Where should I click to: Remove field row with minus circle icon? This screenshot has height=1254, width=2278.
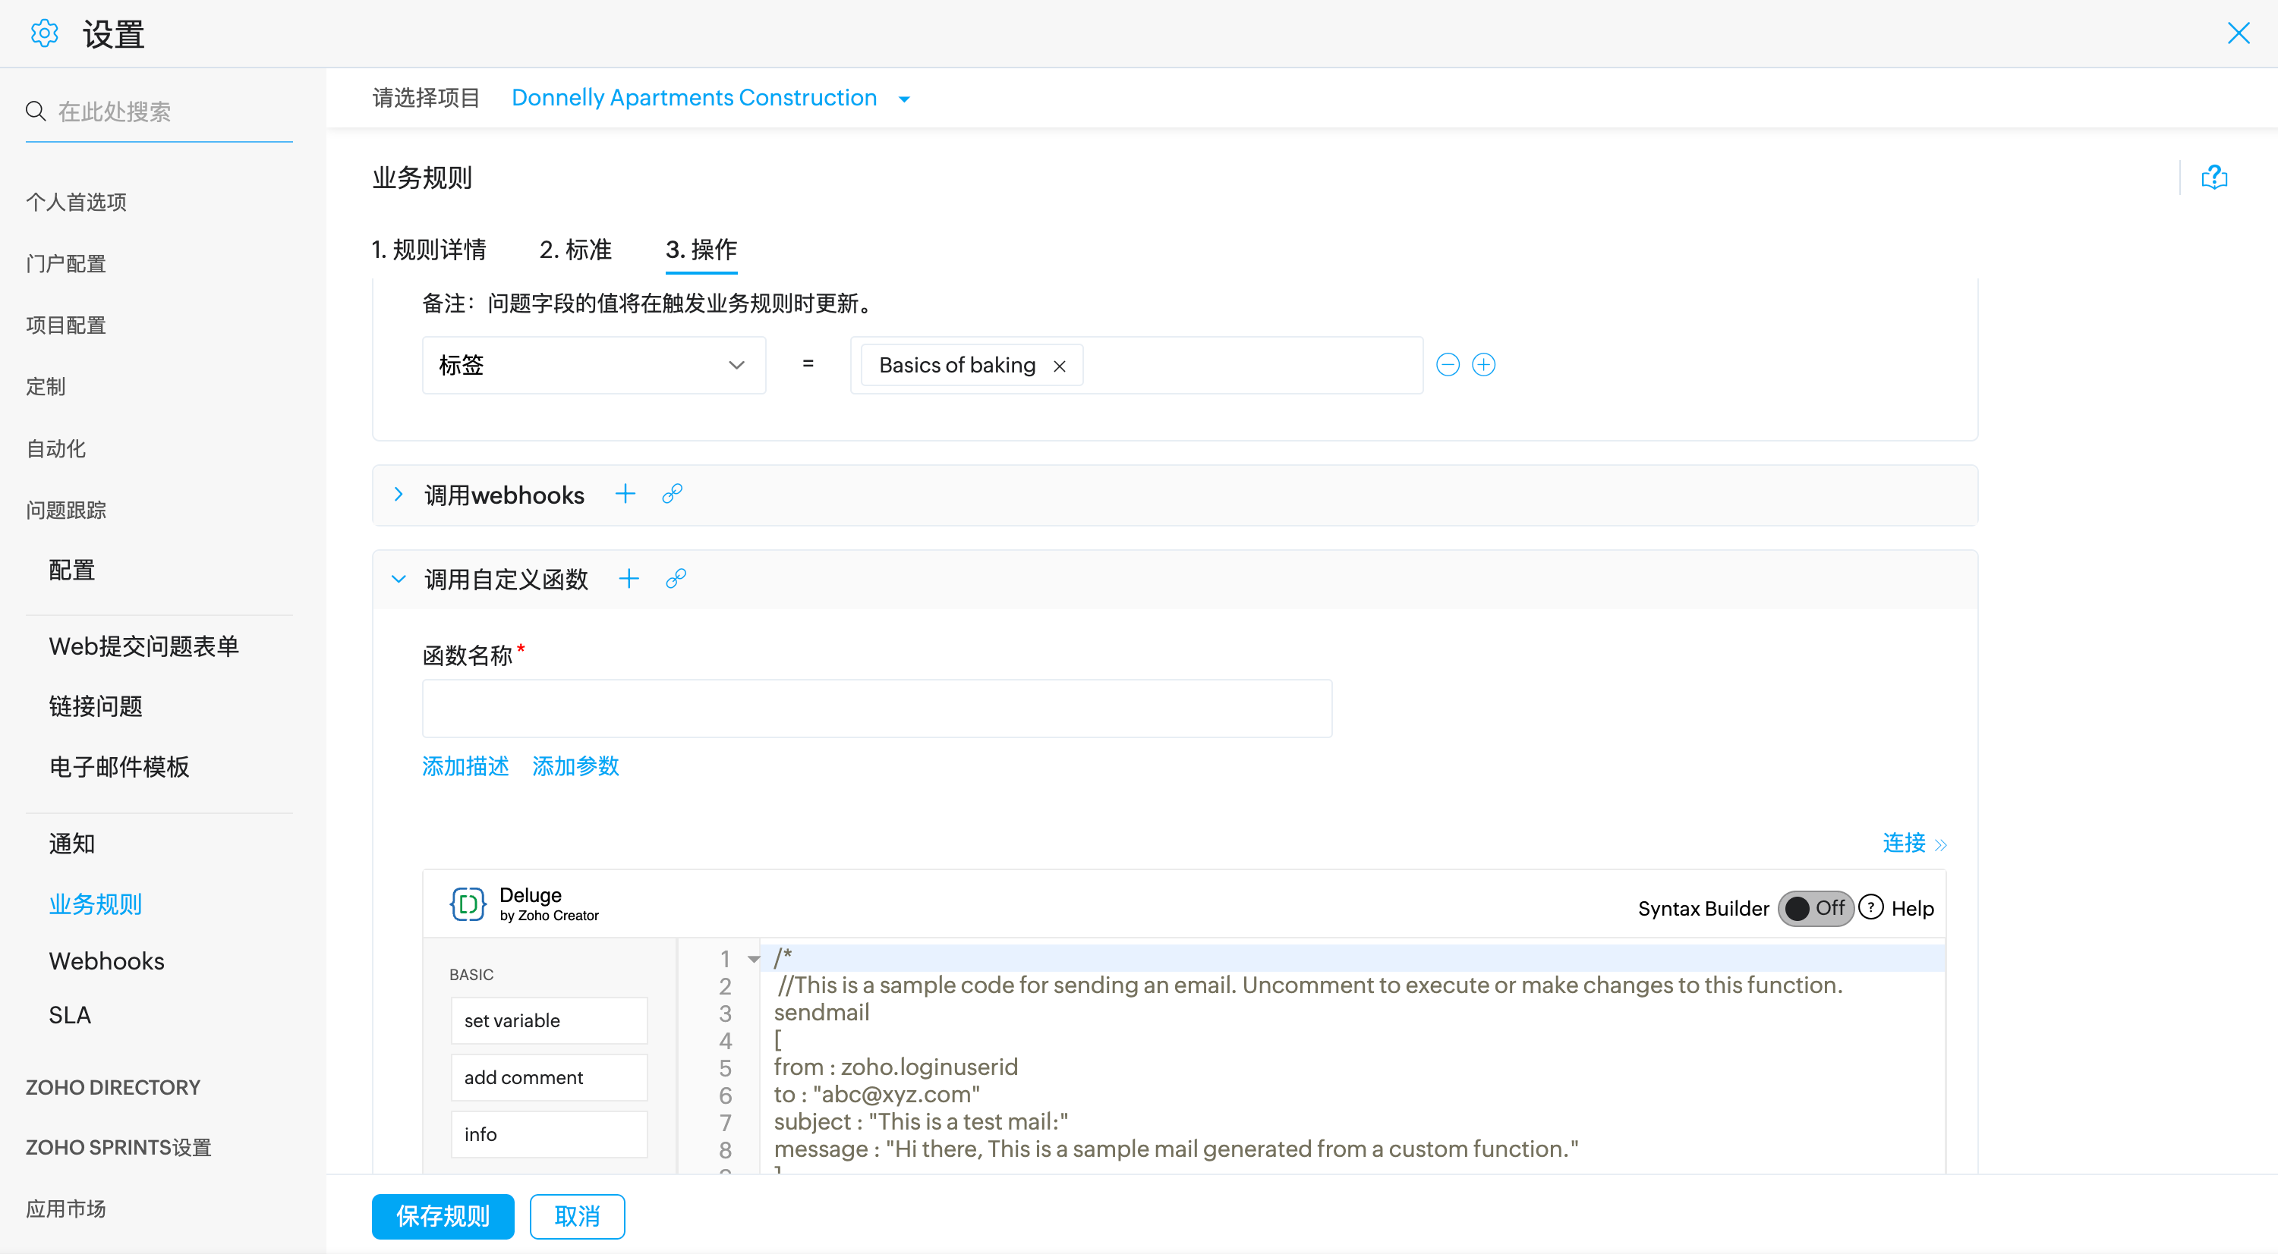(1448, 365)
